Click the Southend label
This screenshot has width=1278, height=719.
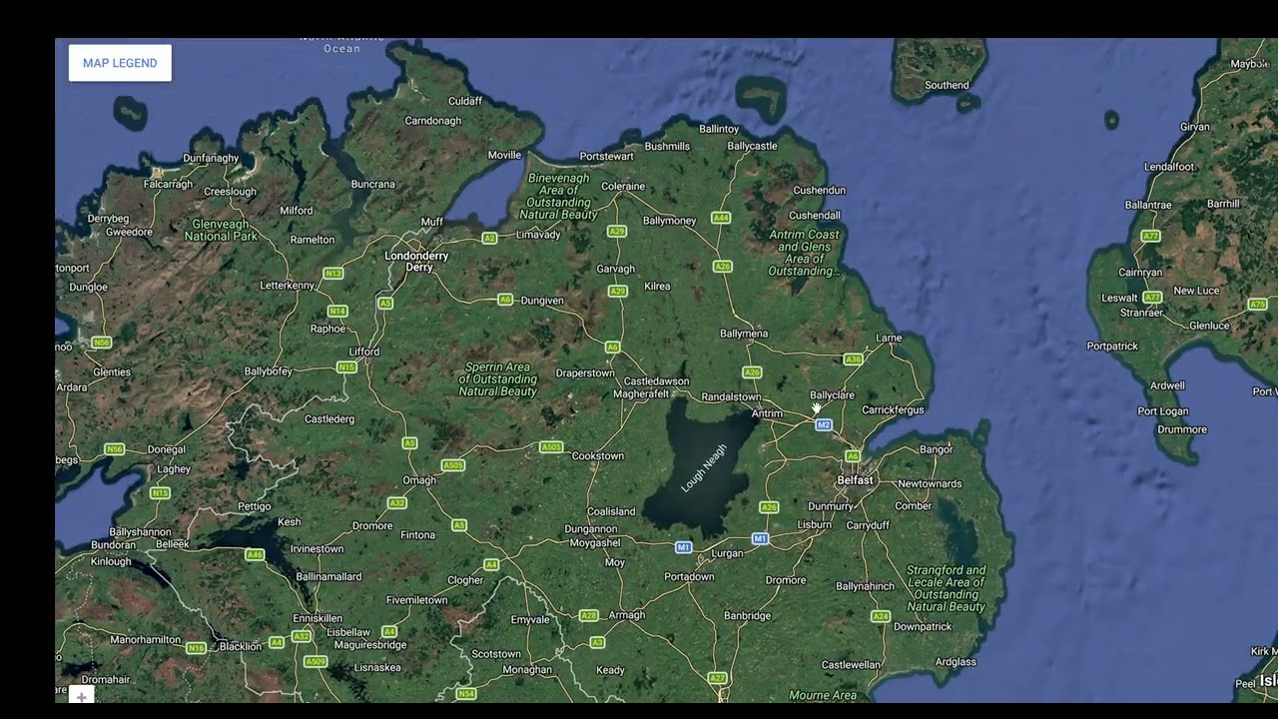tap(947, 86)
